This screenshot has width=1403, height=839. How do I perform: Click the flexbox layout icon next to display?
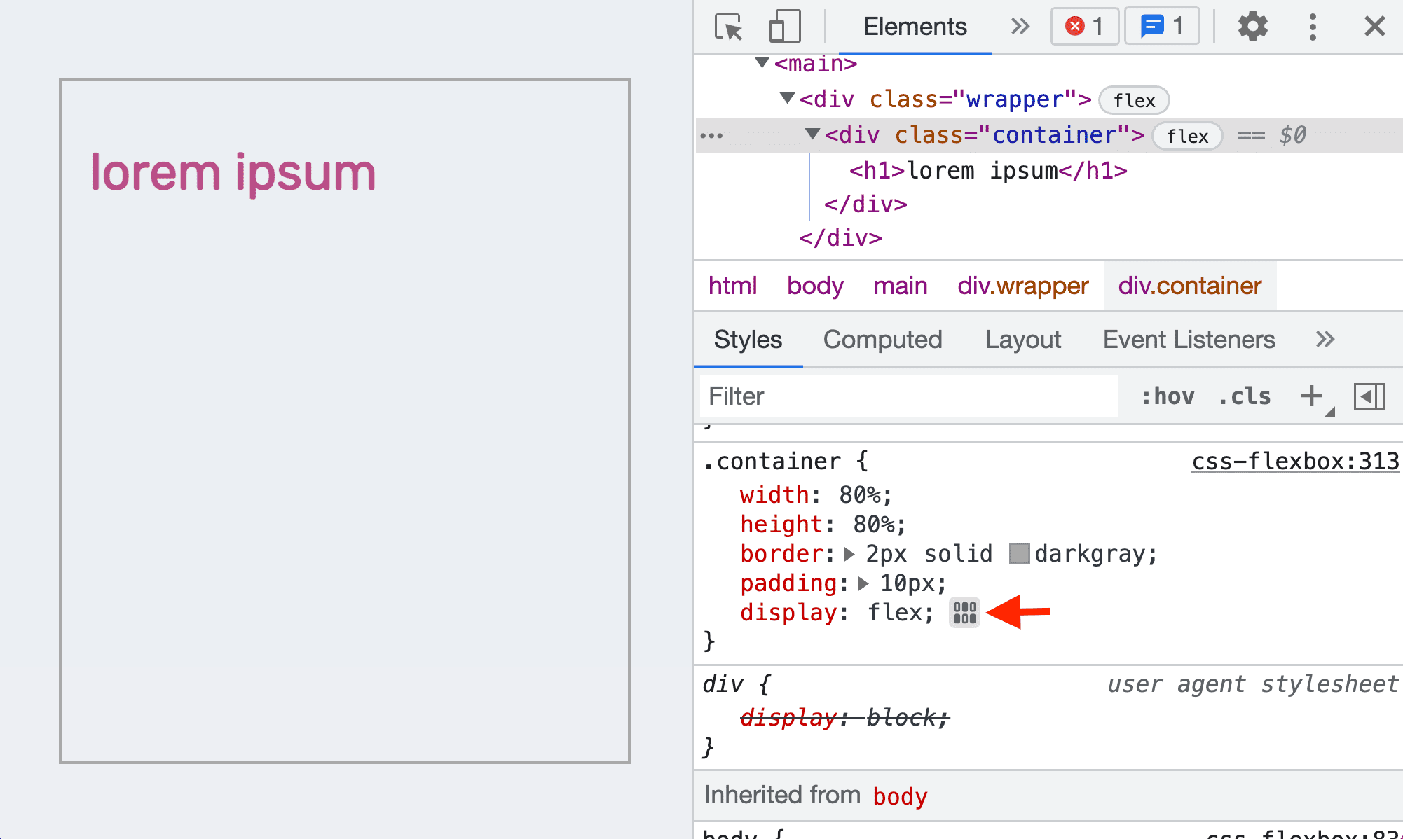(964, 613)
